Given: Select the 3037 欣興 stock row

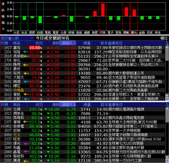Looking at the screenshot, I should click(83, 131).
